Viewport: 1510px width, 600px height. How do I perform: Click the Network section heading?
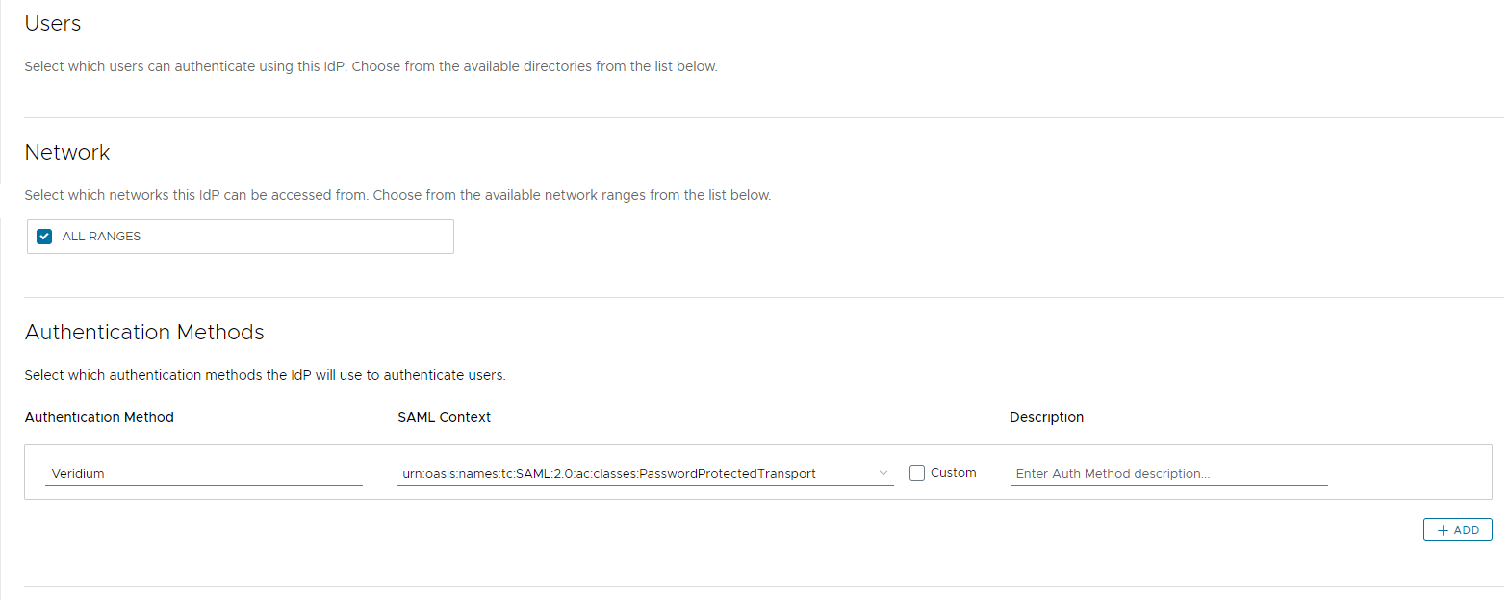click(67, 153)
